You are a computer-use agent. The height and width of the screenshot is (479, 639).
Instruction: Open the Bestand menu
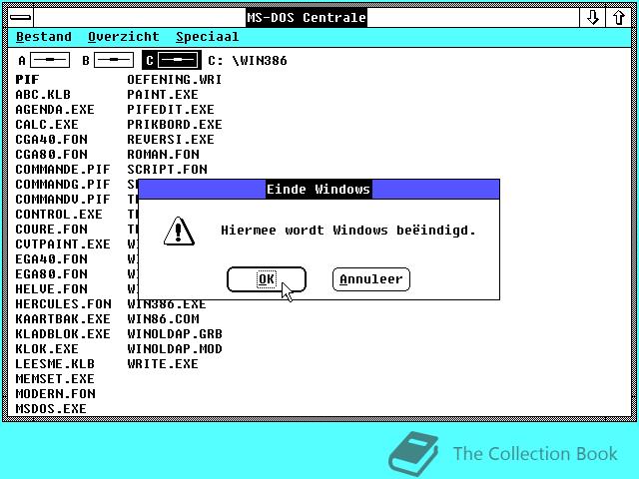(44, 37)
